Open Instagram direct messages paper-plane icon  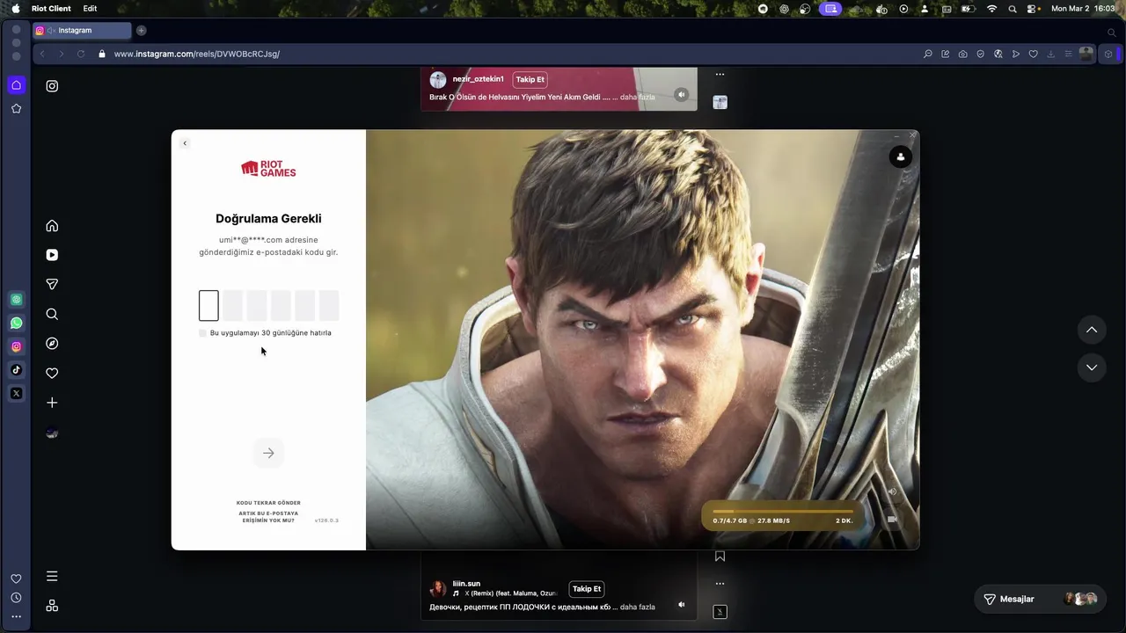pyautogui.click(x=52, y=284)
